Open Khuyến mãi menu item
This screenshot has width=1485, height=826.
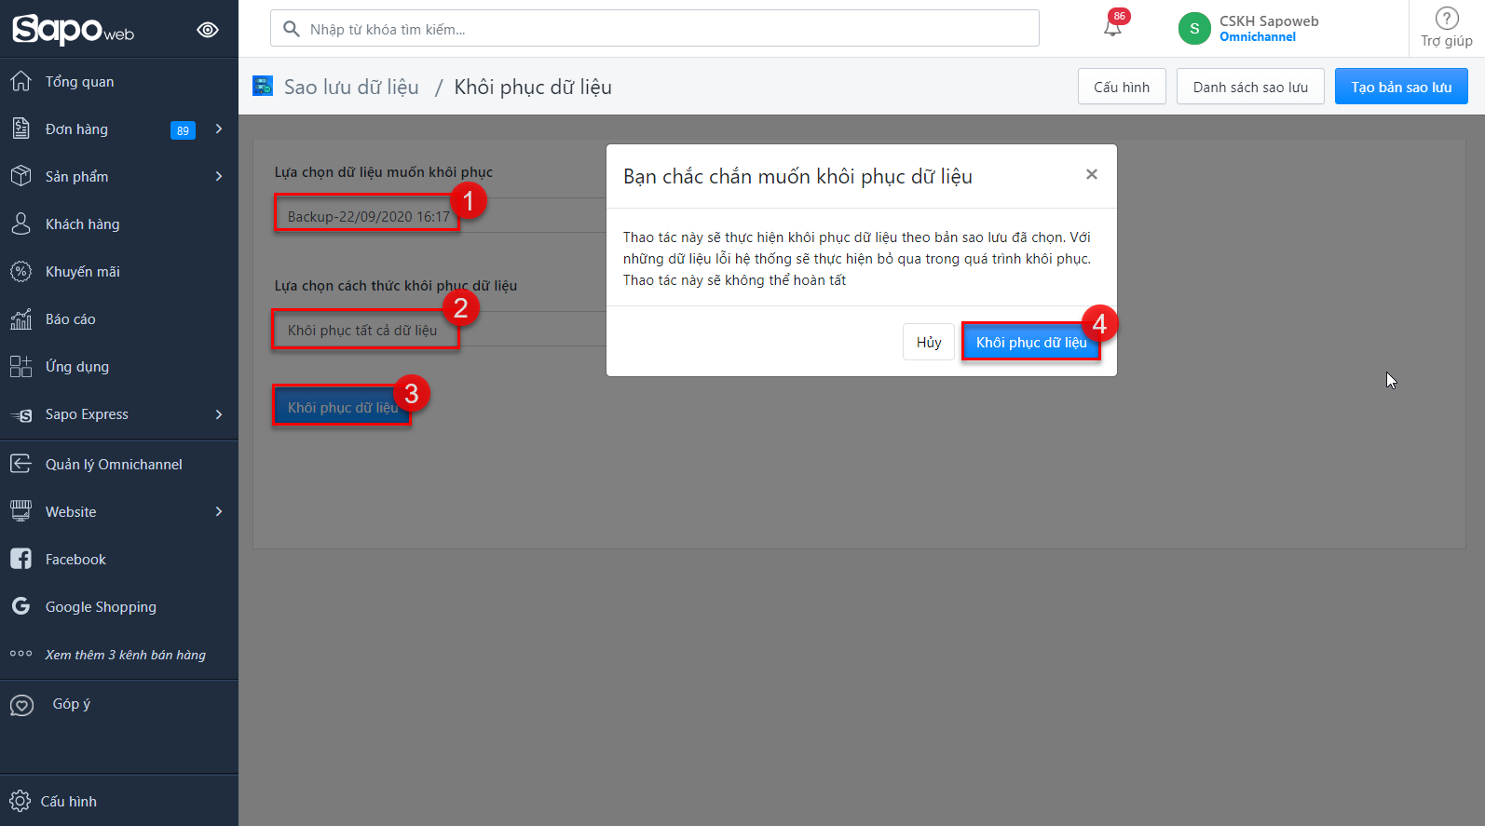tap(82, 272)
